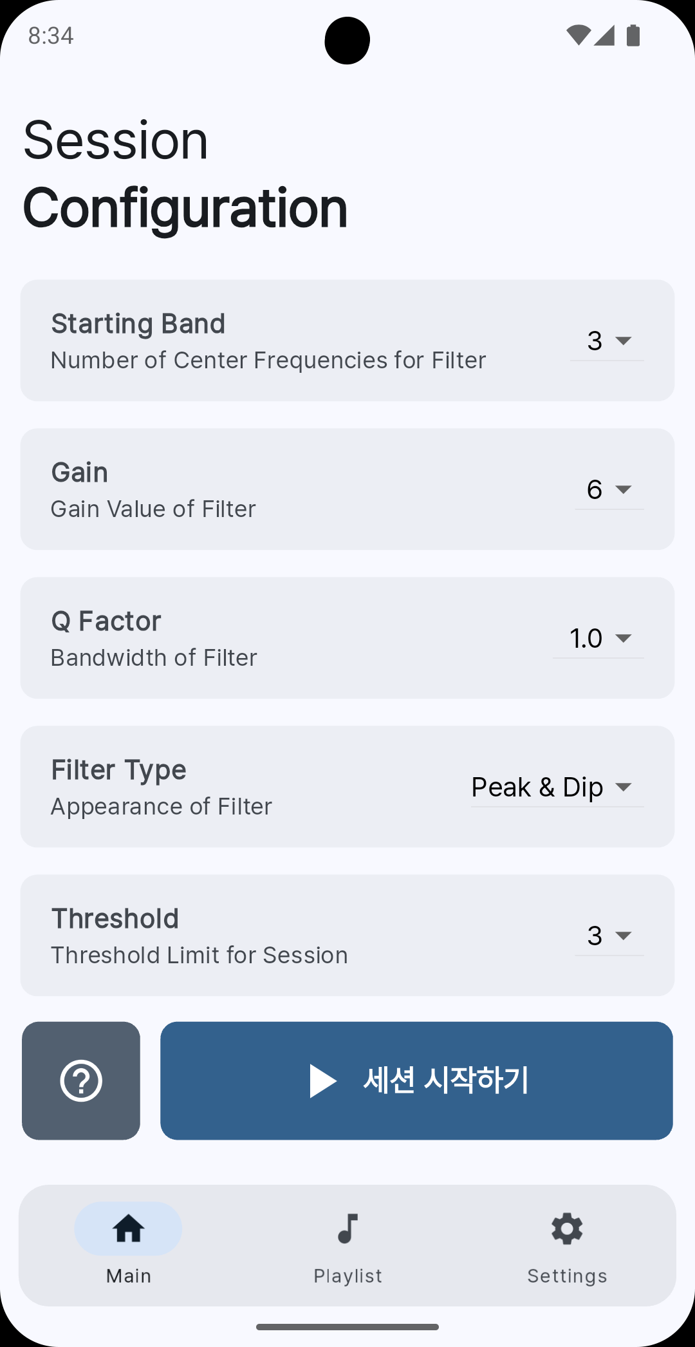Image resolution: width=695 pixels, height=1347 pixels.
Task: Tap the battery icon in status bar
Action: (x=633, y=35)
